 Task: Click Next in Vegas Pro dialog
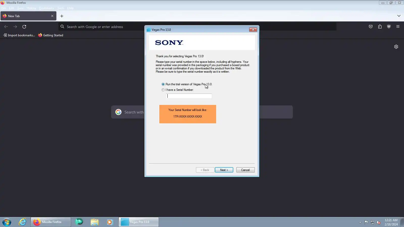coord(224,170)
